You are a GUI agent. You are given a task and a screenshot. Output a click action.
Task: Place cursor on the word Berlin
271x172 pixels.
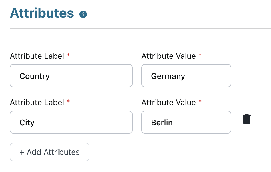[x=162, y=123]
